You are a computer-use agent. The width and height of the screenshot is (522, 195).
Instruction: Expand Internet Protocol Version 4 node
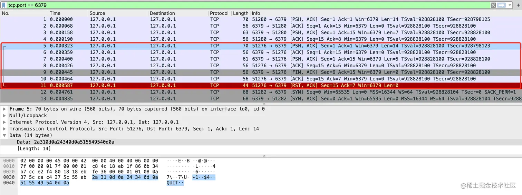[x=4, y=122]
